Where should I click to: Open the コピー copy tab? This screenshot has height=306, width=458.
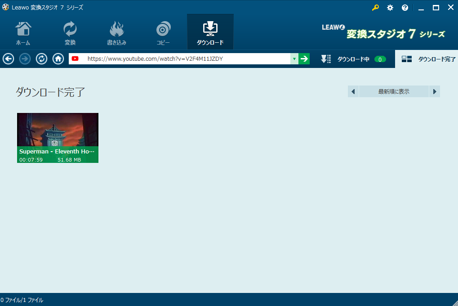point(163,32)
